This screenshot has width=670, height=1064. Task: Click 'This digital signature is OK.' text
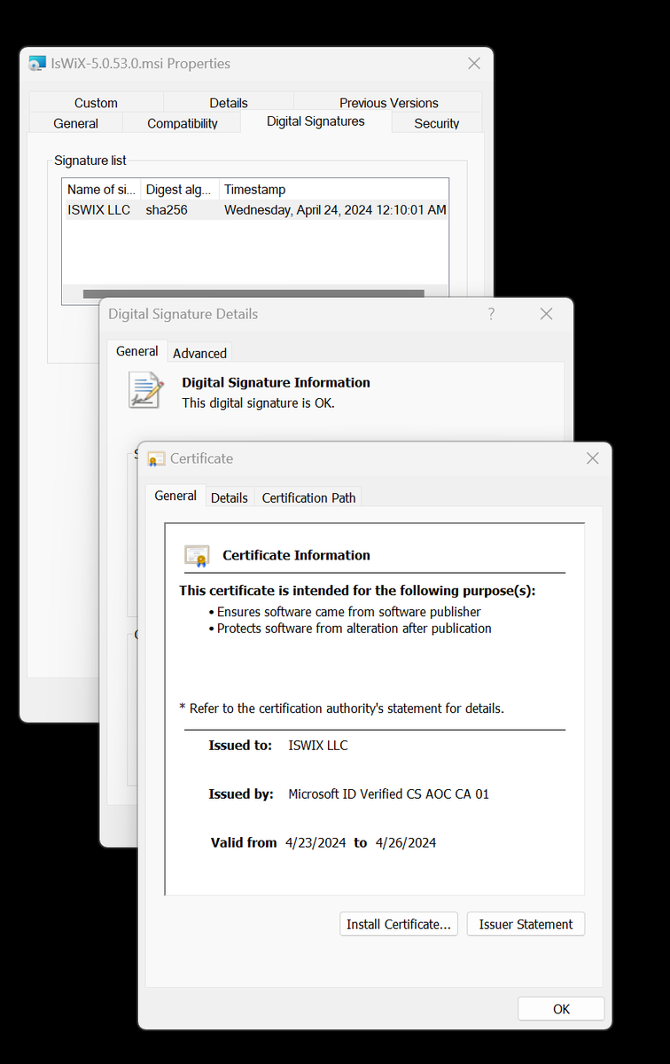click(x=258, y=403)
